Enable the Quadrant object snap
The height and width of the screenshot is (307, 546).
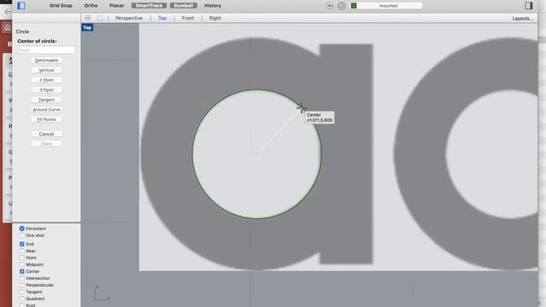(x=22, y=298)
